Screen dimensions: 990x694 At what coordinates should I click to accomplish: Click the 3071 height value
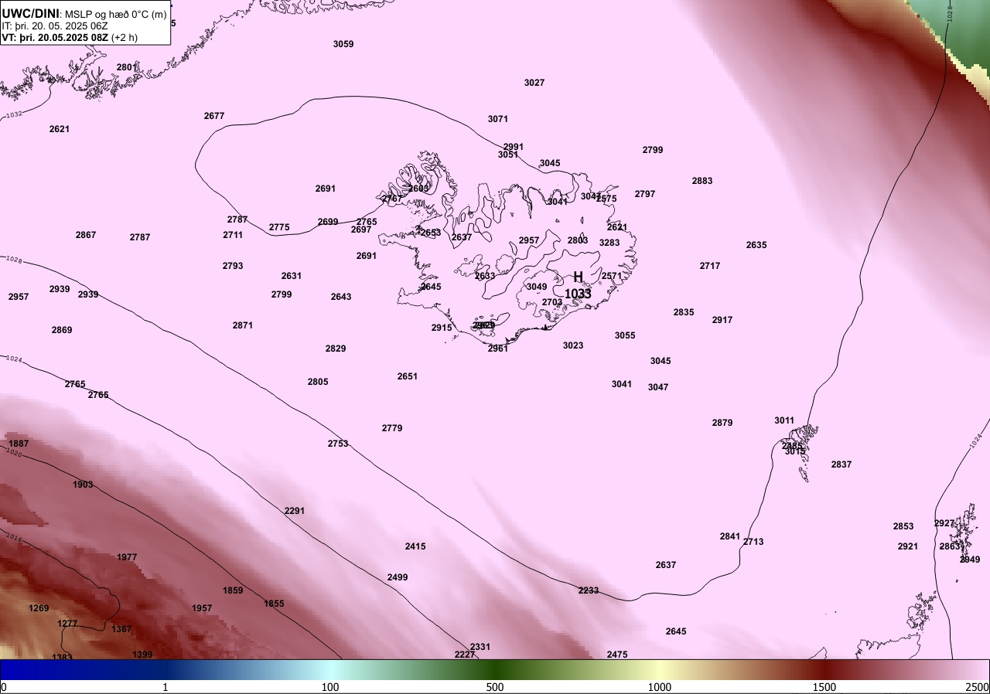(x=498, y=119)
